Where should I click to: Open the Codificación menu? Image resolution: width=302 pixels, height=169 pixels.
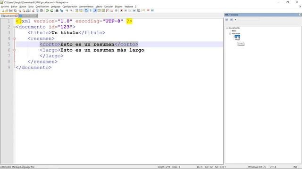42,7
